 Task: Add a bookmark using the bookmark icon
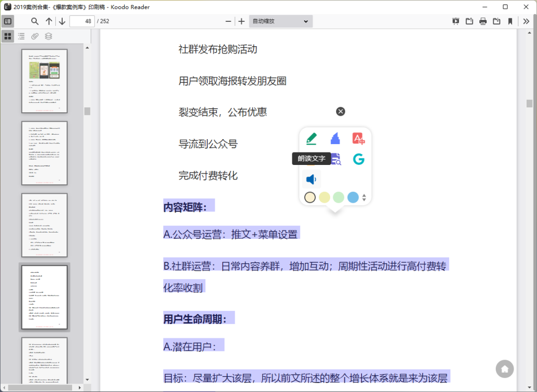coord(511,21)
